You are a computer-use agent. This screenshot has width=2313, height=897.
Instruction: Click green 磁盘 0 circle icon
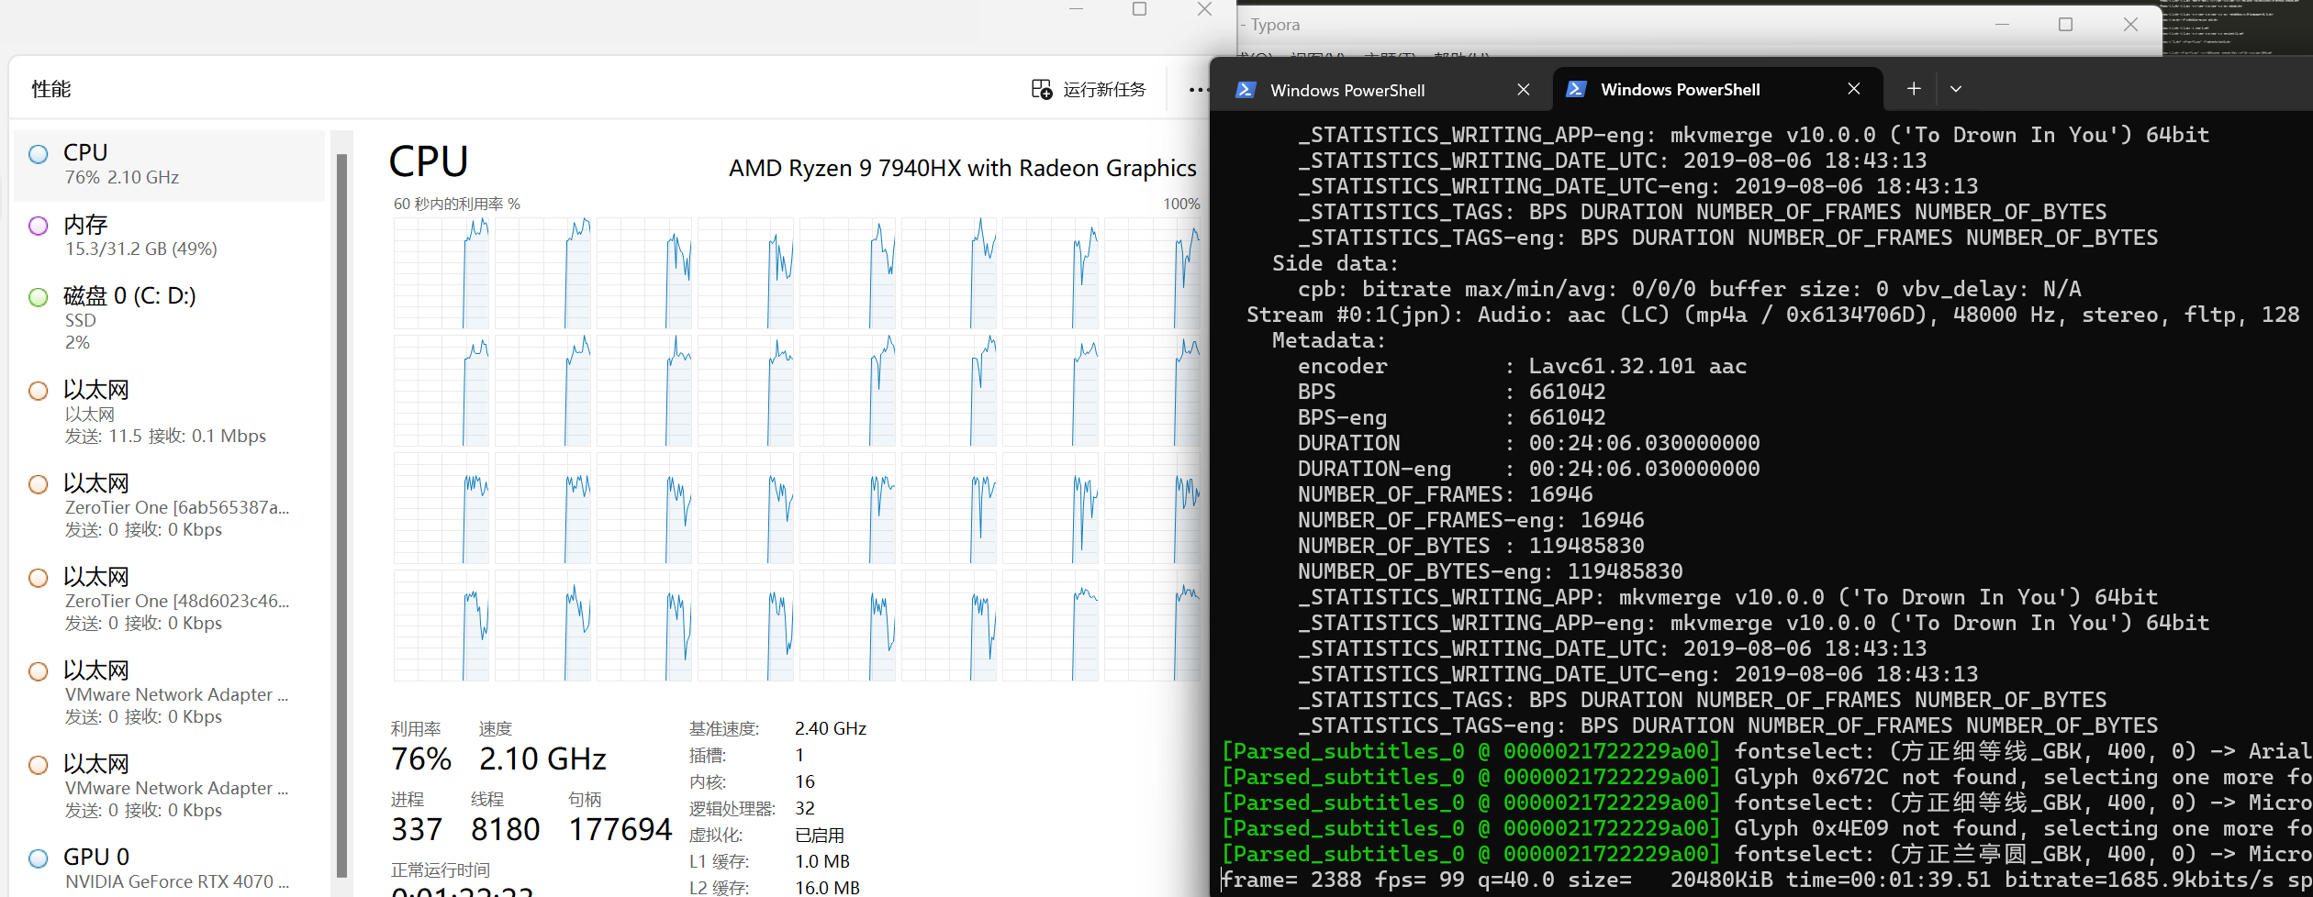tap(39, 297)
